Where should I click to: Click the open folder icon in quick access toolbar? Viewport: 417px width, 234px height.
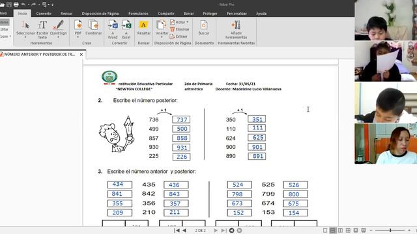pos(3,5)
